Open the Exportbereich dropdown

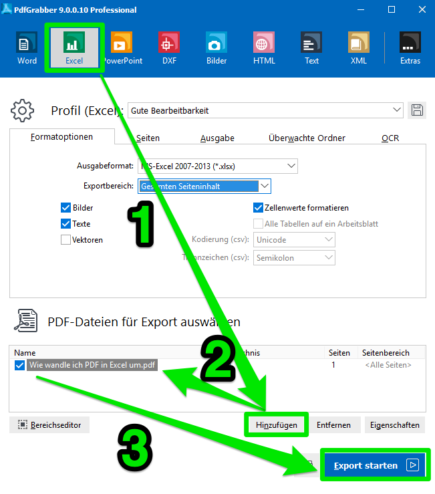click(204, 187)
